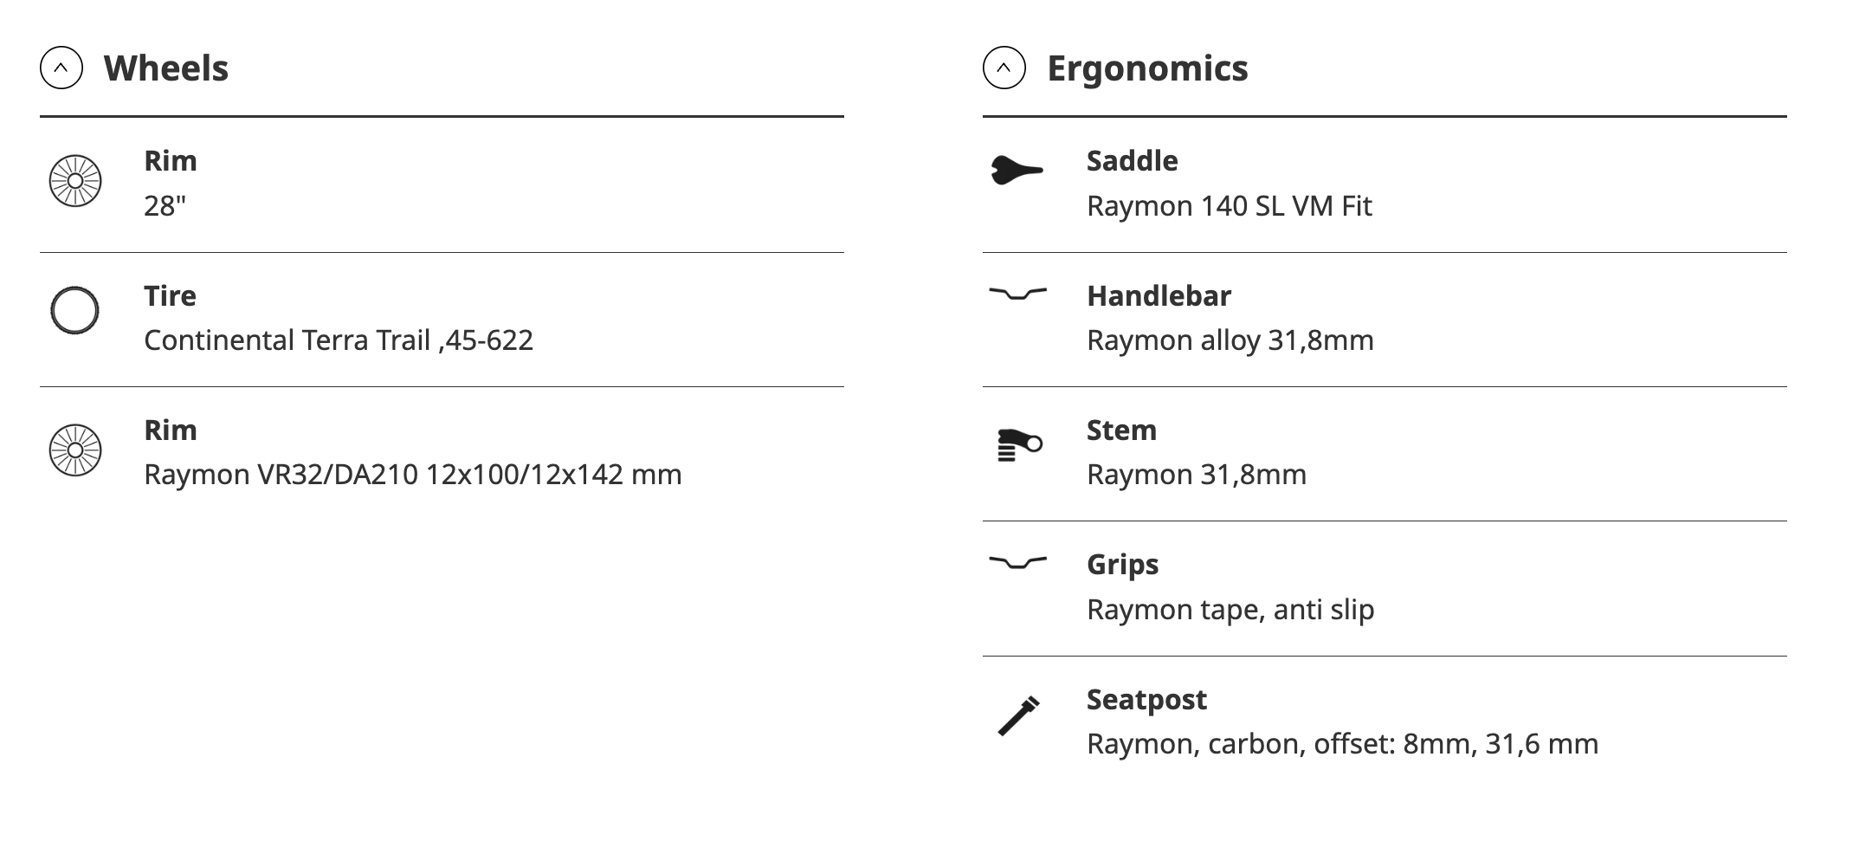Click the tire circle icon

(75, 310)
